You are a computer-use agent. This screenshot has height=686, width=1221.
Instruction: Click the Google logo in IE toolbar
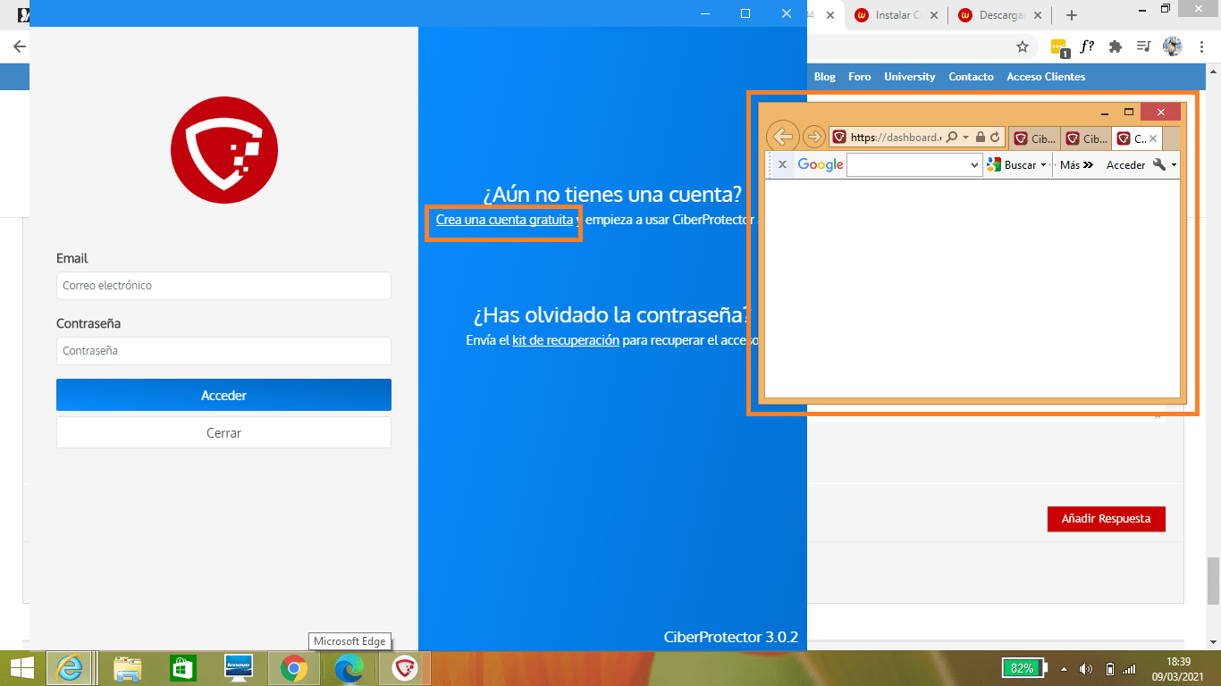click(x=821, y=164)
